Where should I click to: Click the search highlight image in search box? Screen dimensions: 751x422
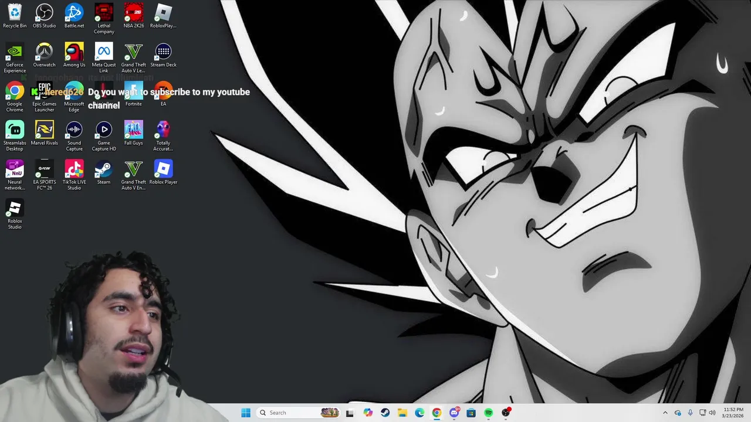(x=330, y=413)
